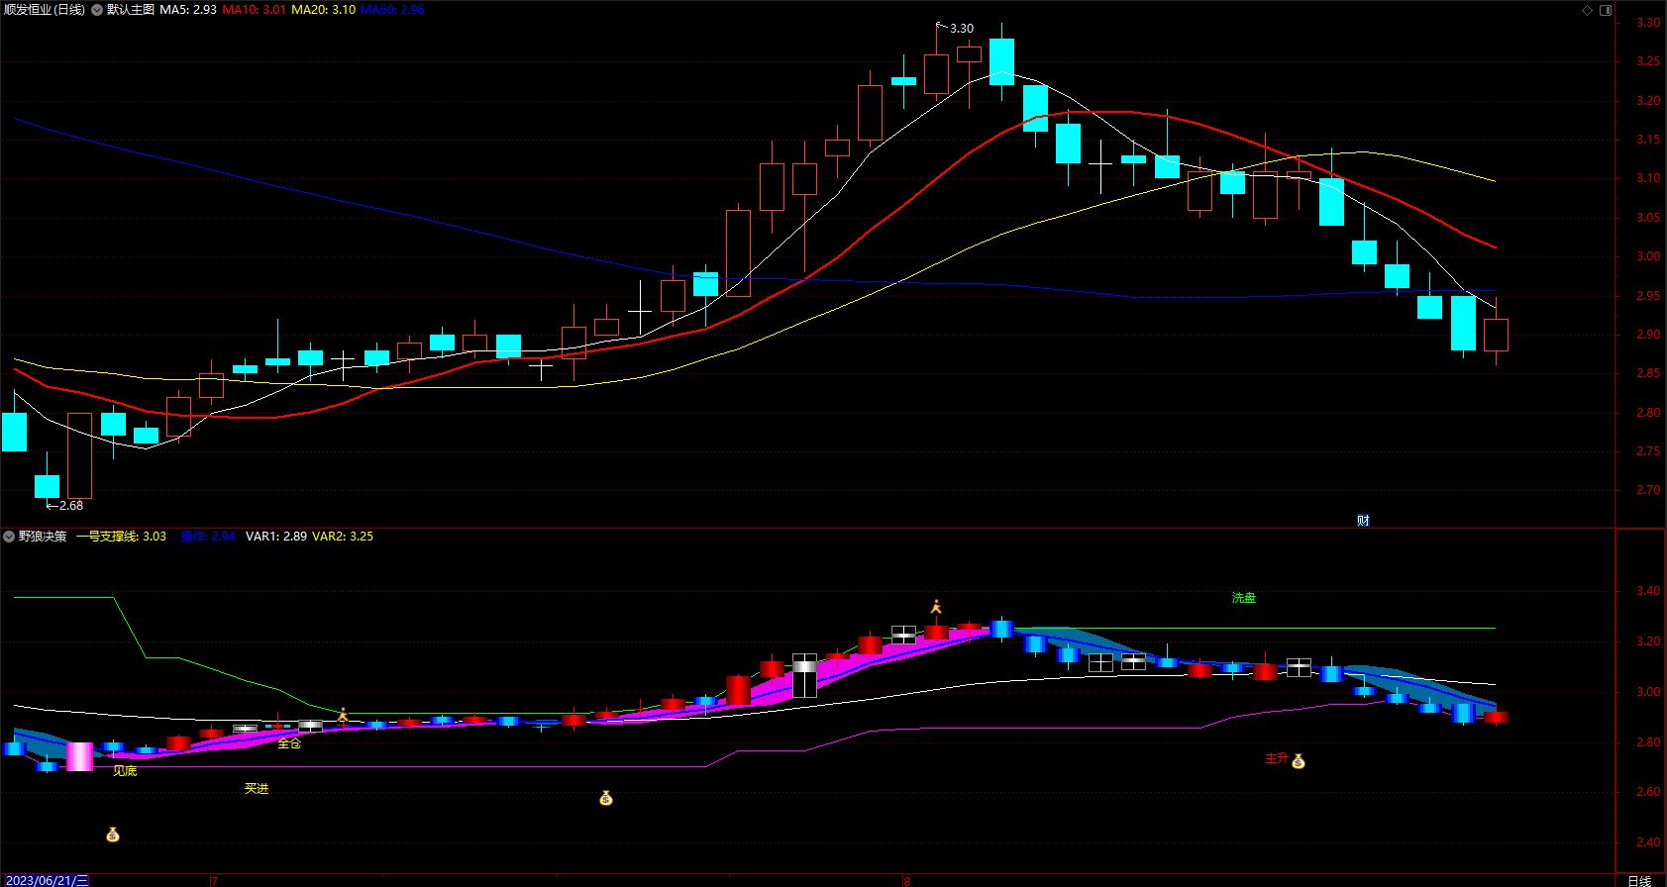Click the 全仓 signal label
The width and height of the screenshot is (1667, 887).
[289, 743]
